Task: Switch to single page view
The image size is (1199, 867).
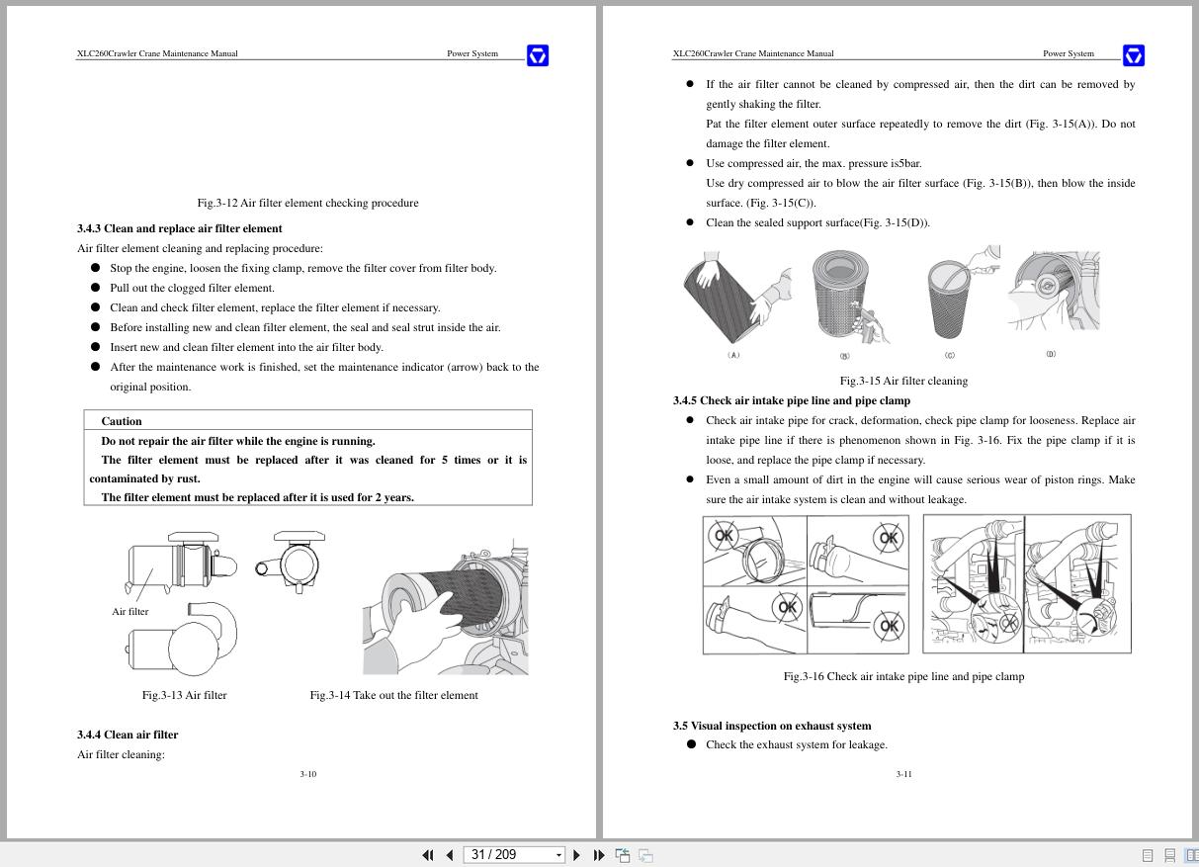Action: click(1148, 856)
